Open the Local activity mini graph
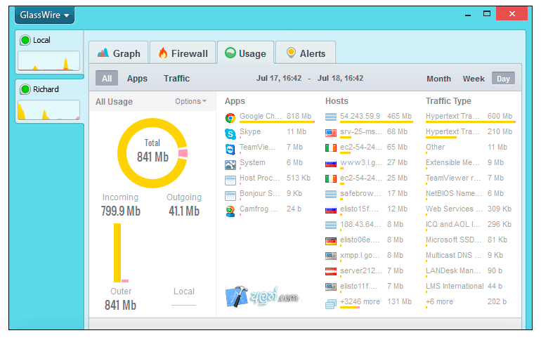Image resolution: width=541 pixels, height=340 pixels. pyautogui.click(x=48, y=61)
